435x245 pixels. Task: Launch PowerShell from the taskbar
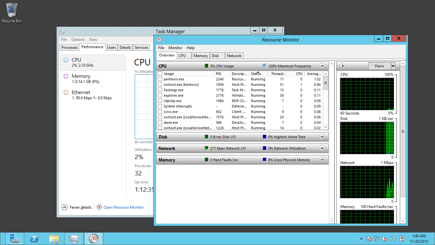[34, 239]
